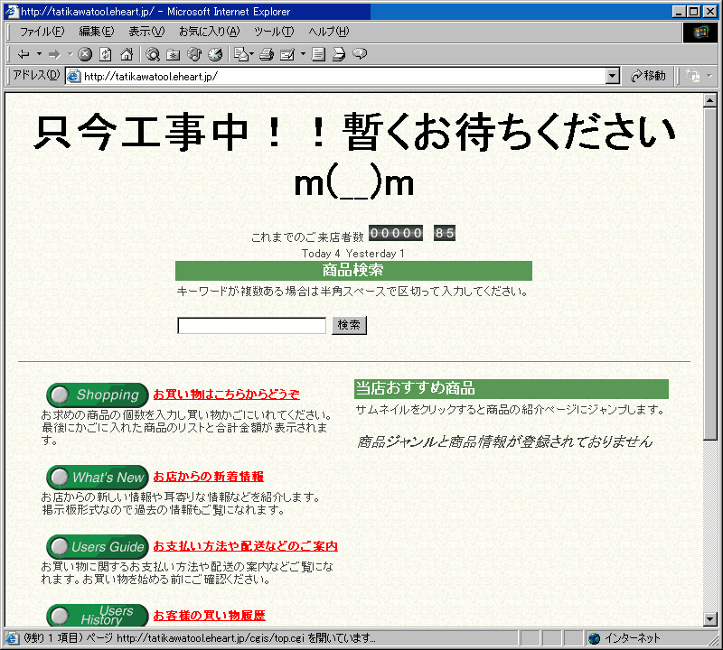Image resolution: width=723 pixels, height=650 pixels.
Task: Minimize the Internet Explorer window
Action: pos(679,12)
